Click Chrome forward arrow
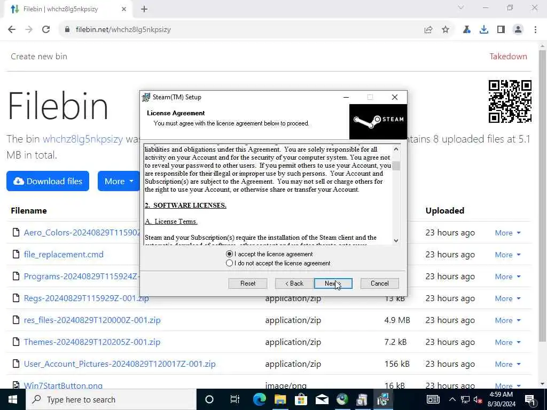Viewport: 547px width, 410px height. pyautogui.click(x=29, y=30)
